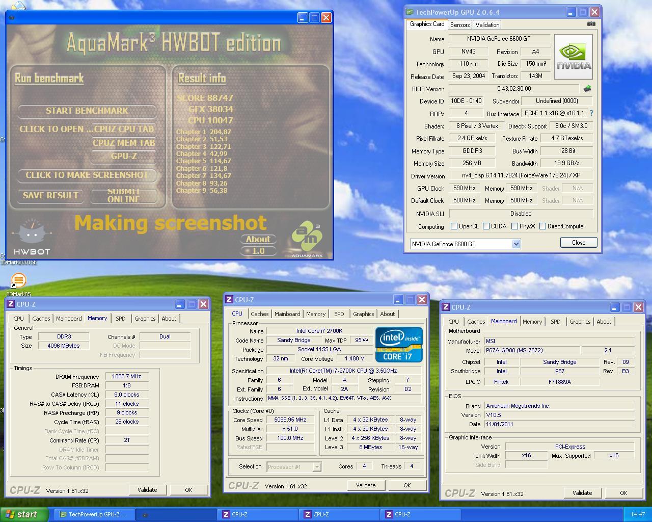Viewport: 652px width, 522px height.
Task: Toggle the PhysX checkbox
Action: (x=514, y=226)
